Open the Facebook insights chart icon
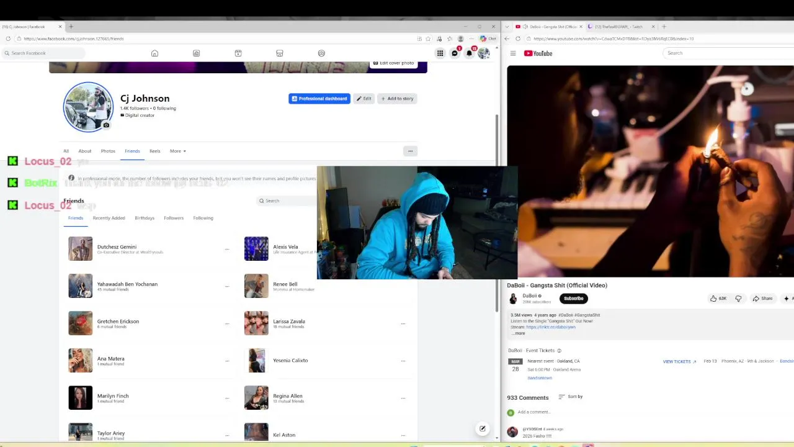The width and height of the screenshot is (794, 447). pos(196,53)
